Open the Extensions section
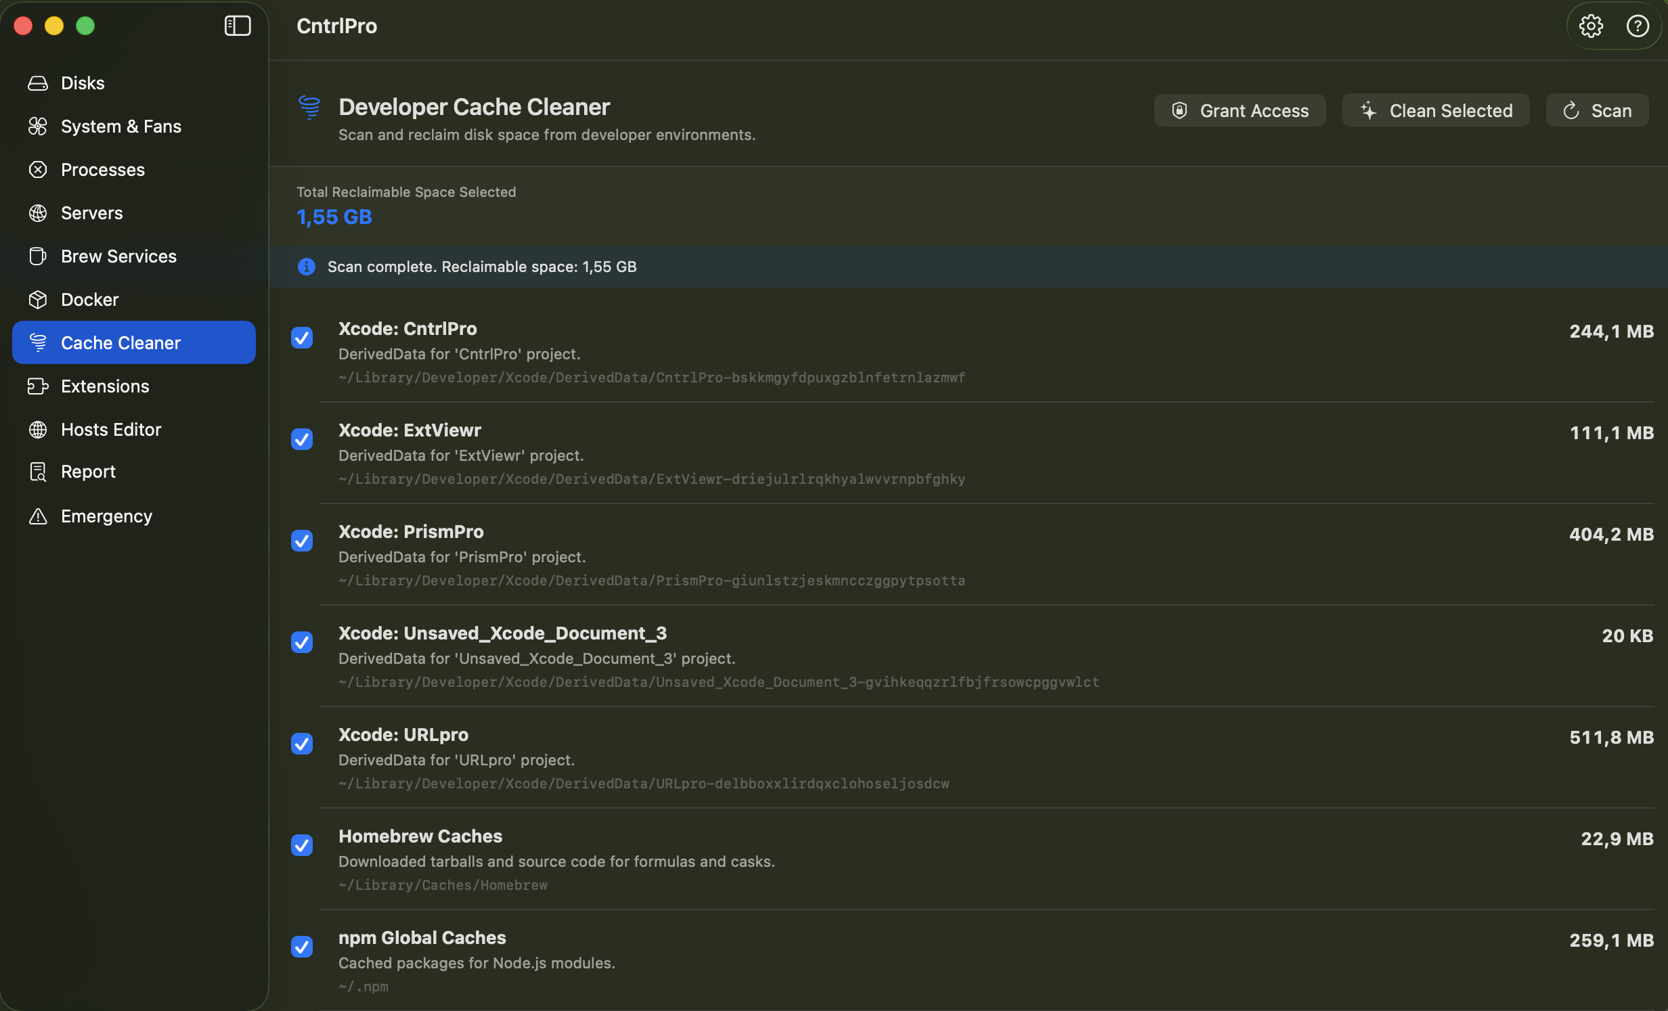This screenshot has height=1011, width=1668. tap(134, 386)
